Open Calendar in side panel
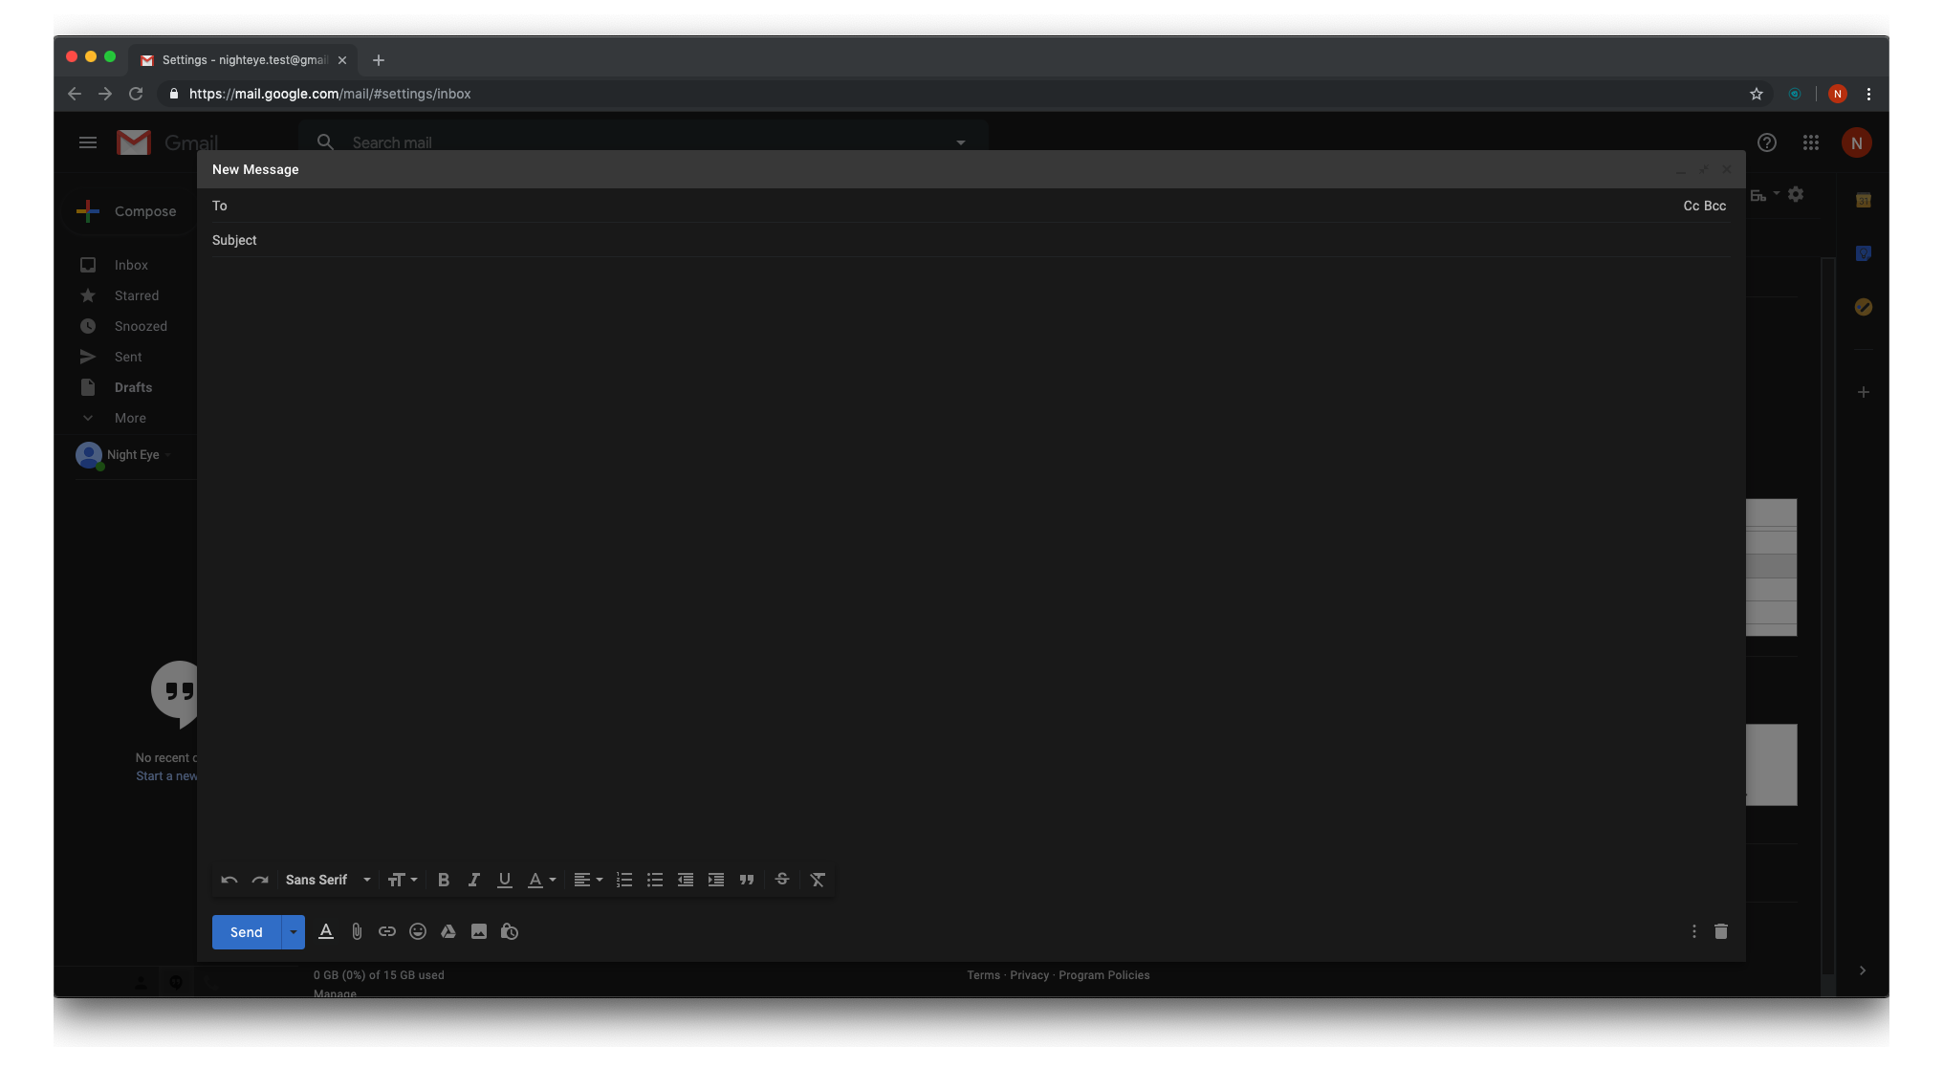Viewport: 1943px width, 1068px height. click(1864, 200)
